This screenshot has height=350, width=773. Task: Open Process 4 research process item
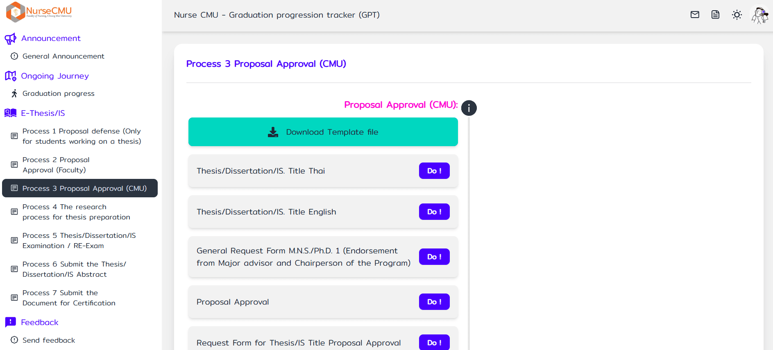(x=76, y=212)
